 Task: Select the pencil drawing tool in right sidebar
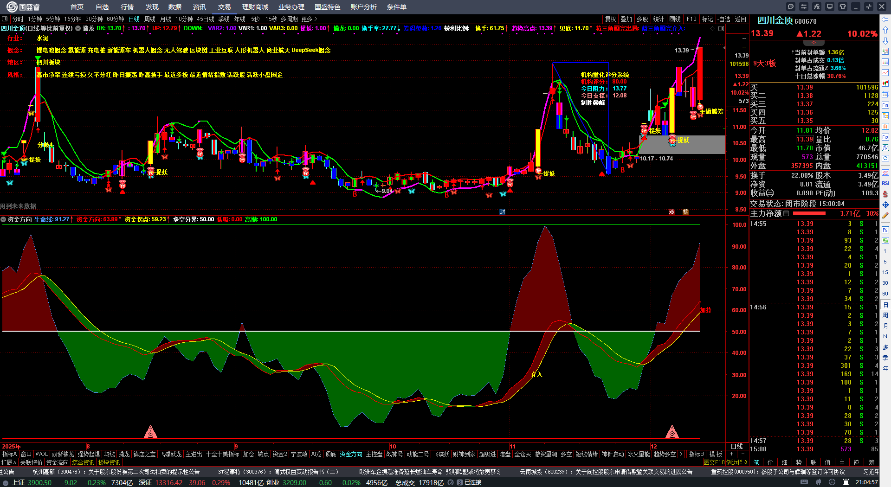pos(885,215)
